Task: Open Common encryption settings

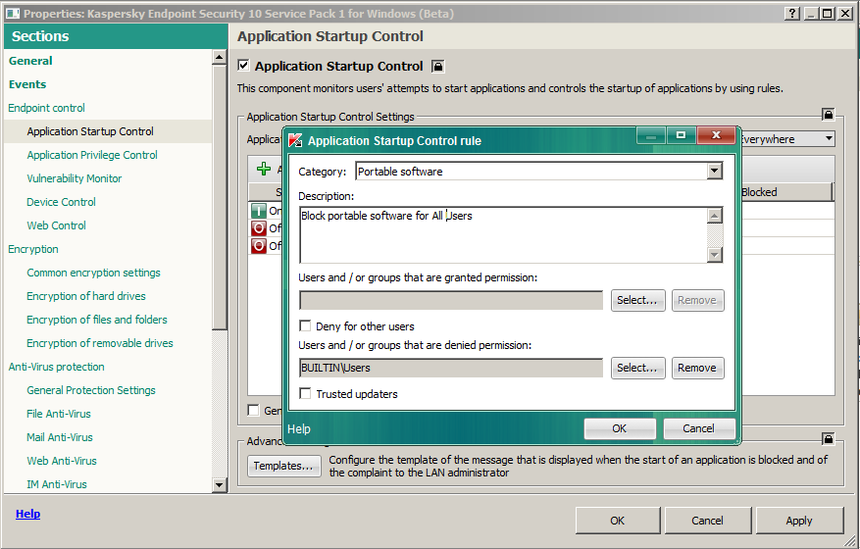Action: tap(94, 274)
